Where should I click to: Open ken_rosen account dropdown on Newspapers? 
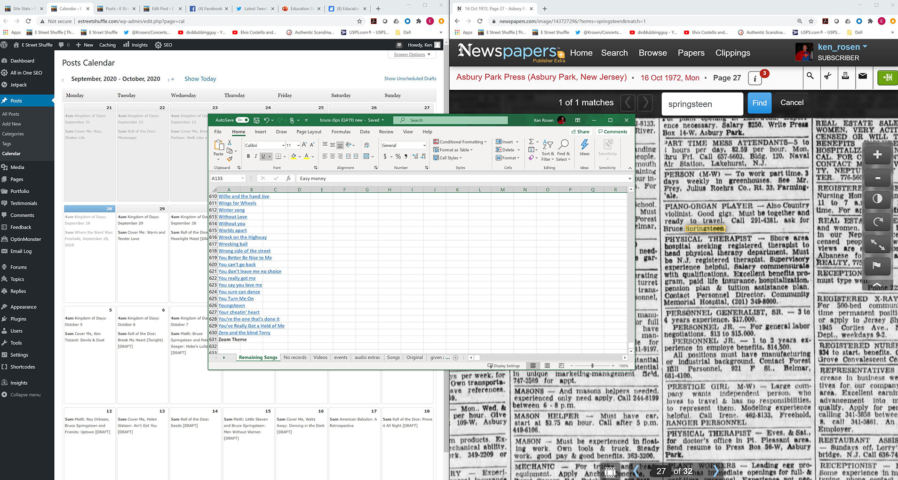(842, 47)
